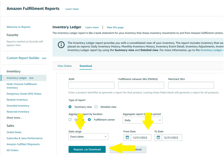Viewport: 224px width, 156px height.
Task: Click the Merchant SKU input field
Action: tap(191, 85)
